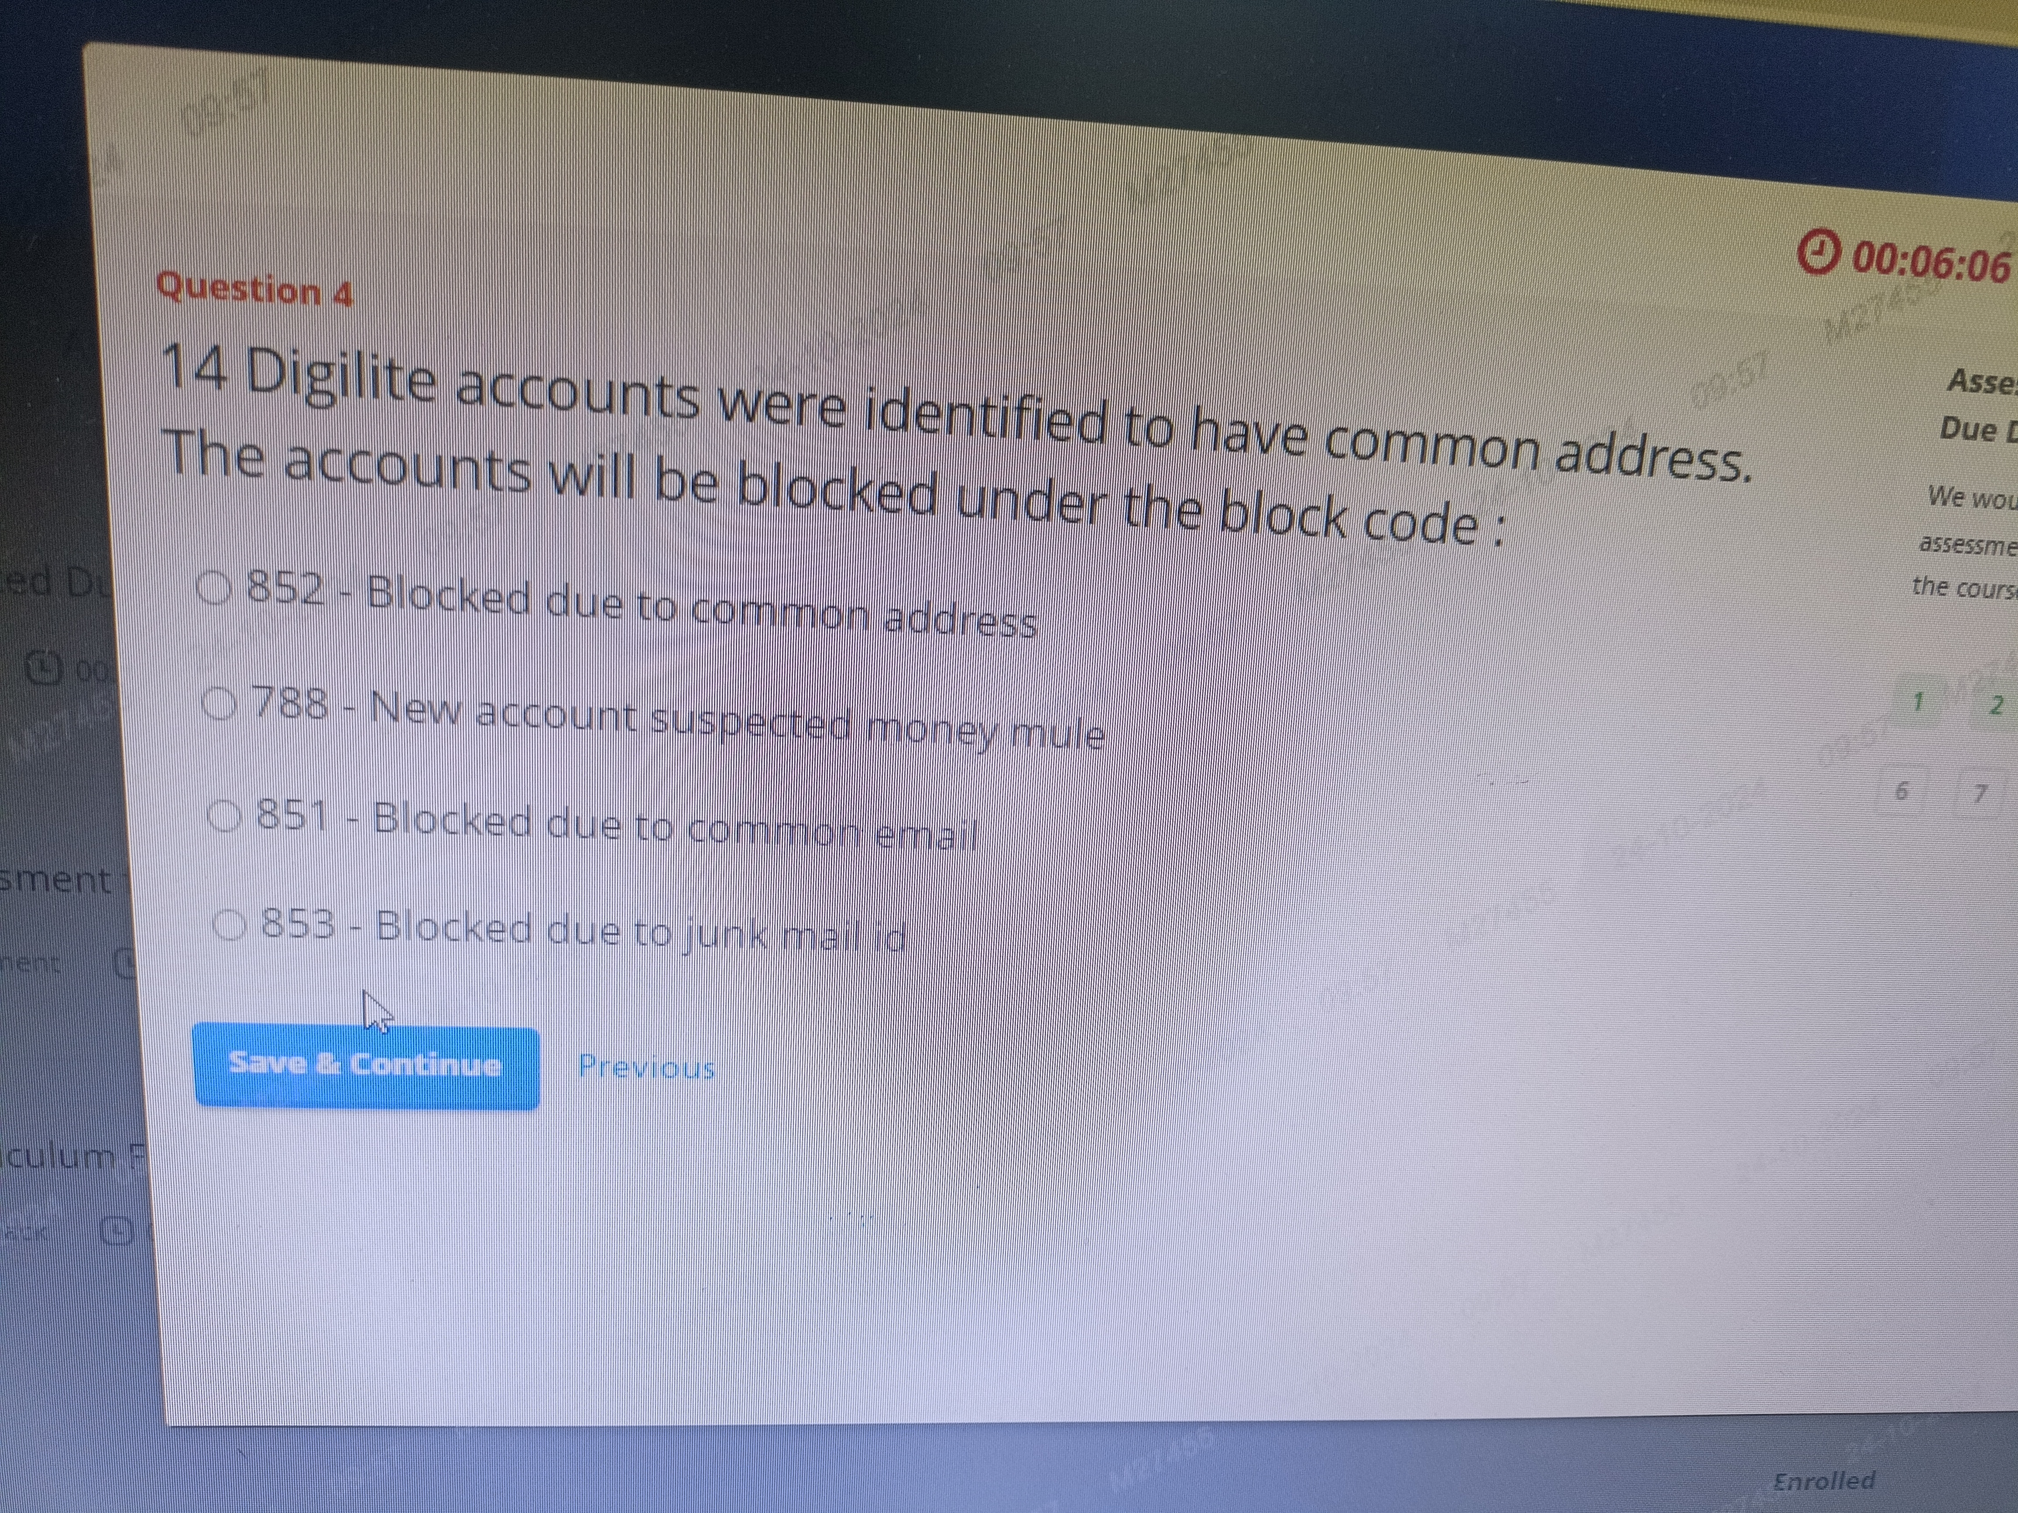Select radio button for 852 common address
Screen dimensions: 2018x1513
tap(214, 588)
